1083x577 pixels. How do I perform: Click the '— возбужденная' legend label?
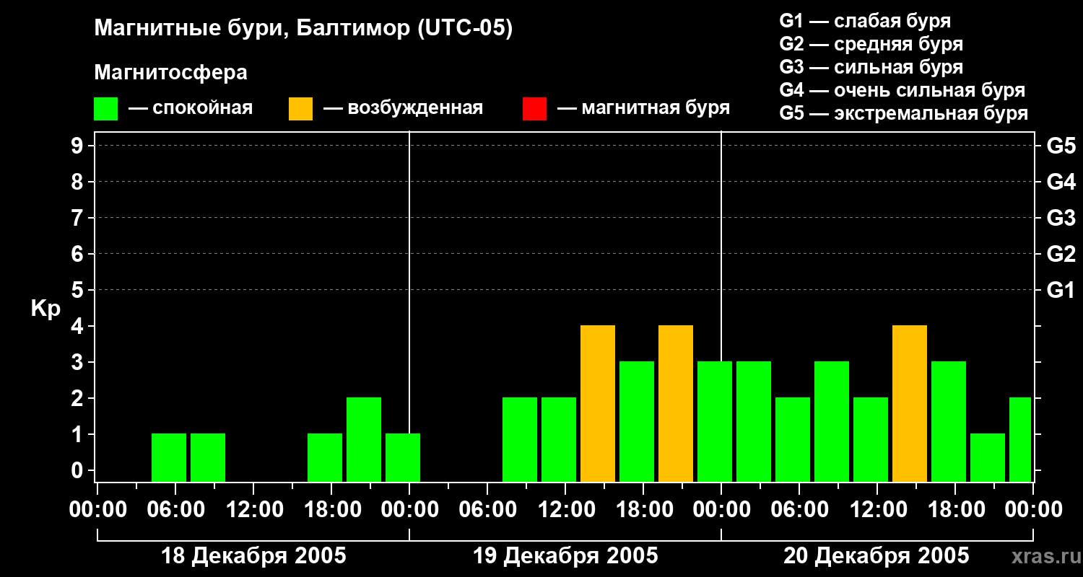pos(404,108)
